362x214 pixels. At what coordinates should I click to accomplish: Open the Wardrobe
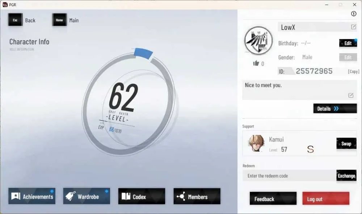[87, 196]
